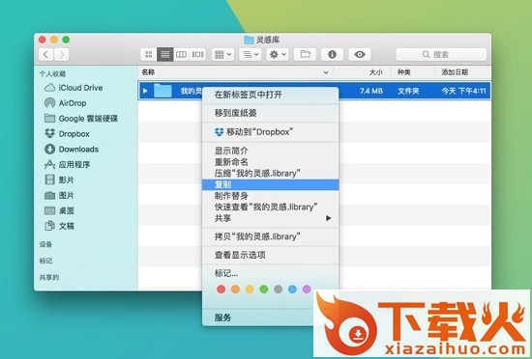Apply the yellow tag color
The height and width of the screenshot is (359, 532).
point(250,290)
